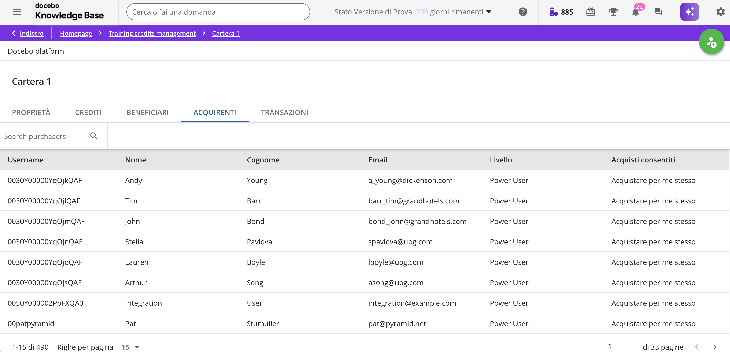Expand the trial version status dropdown
Viewport: 730px width, 352px height.
[489, 12]
